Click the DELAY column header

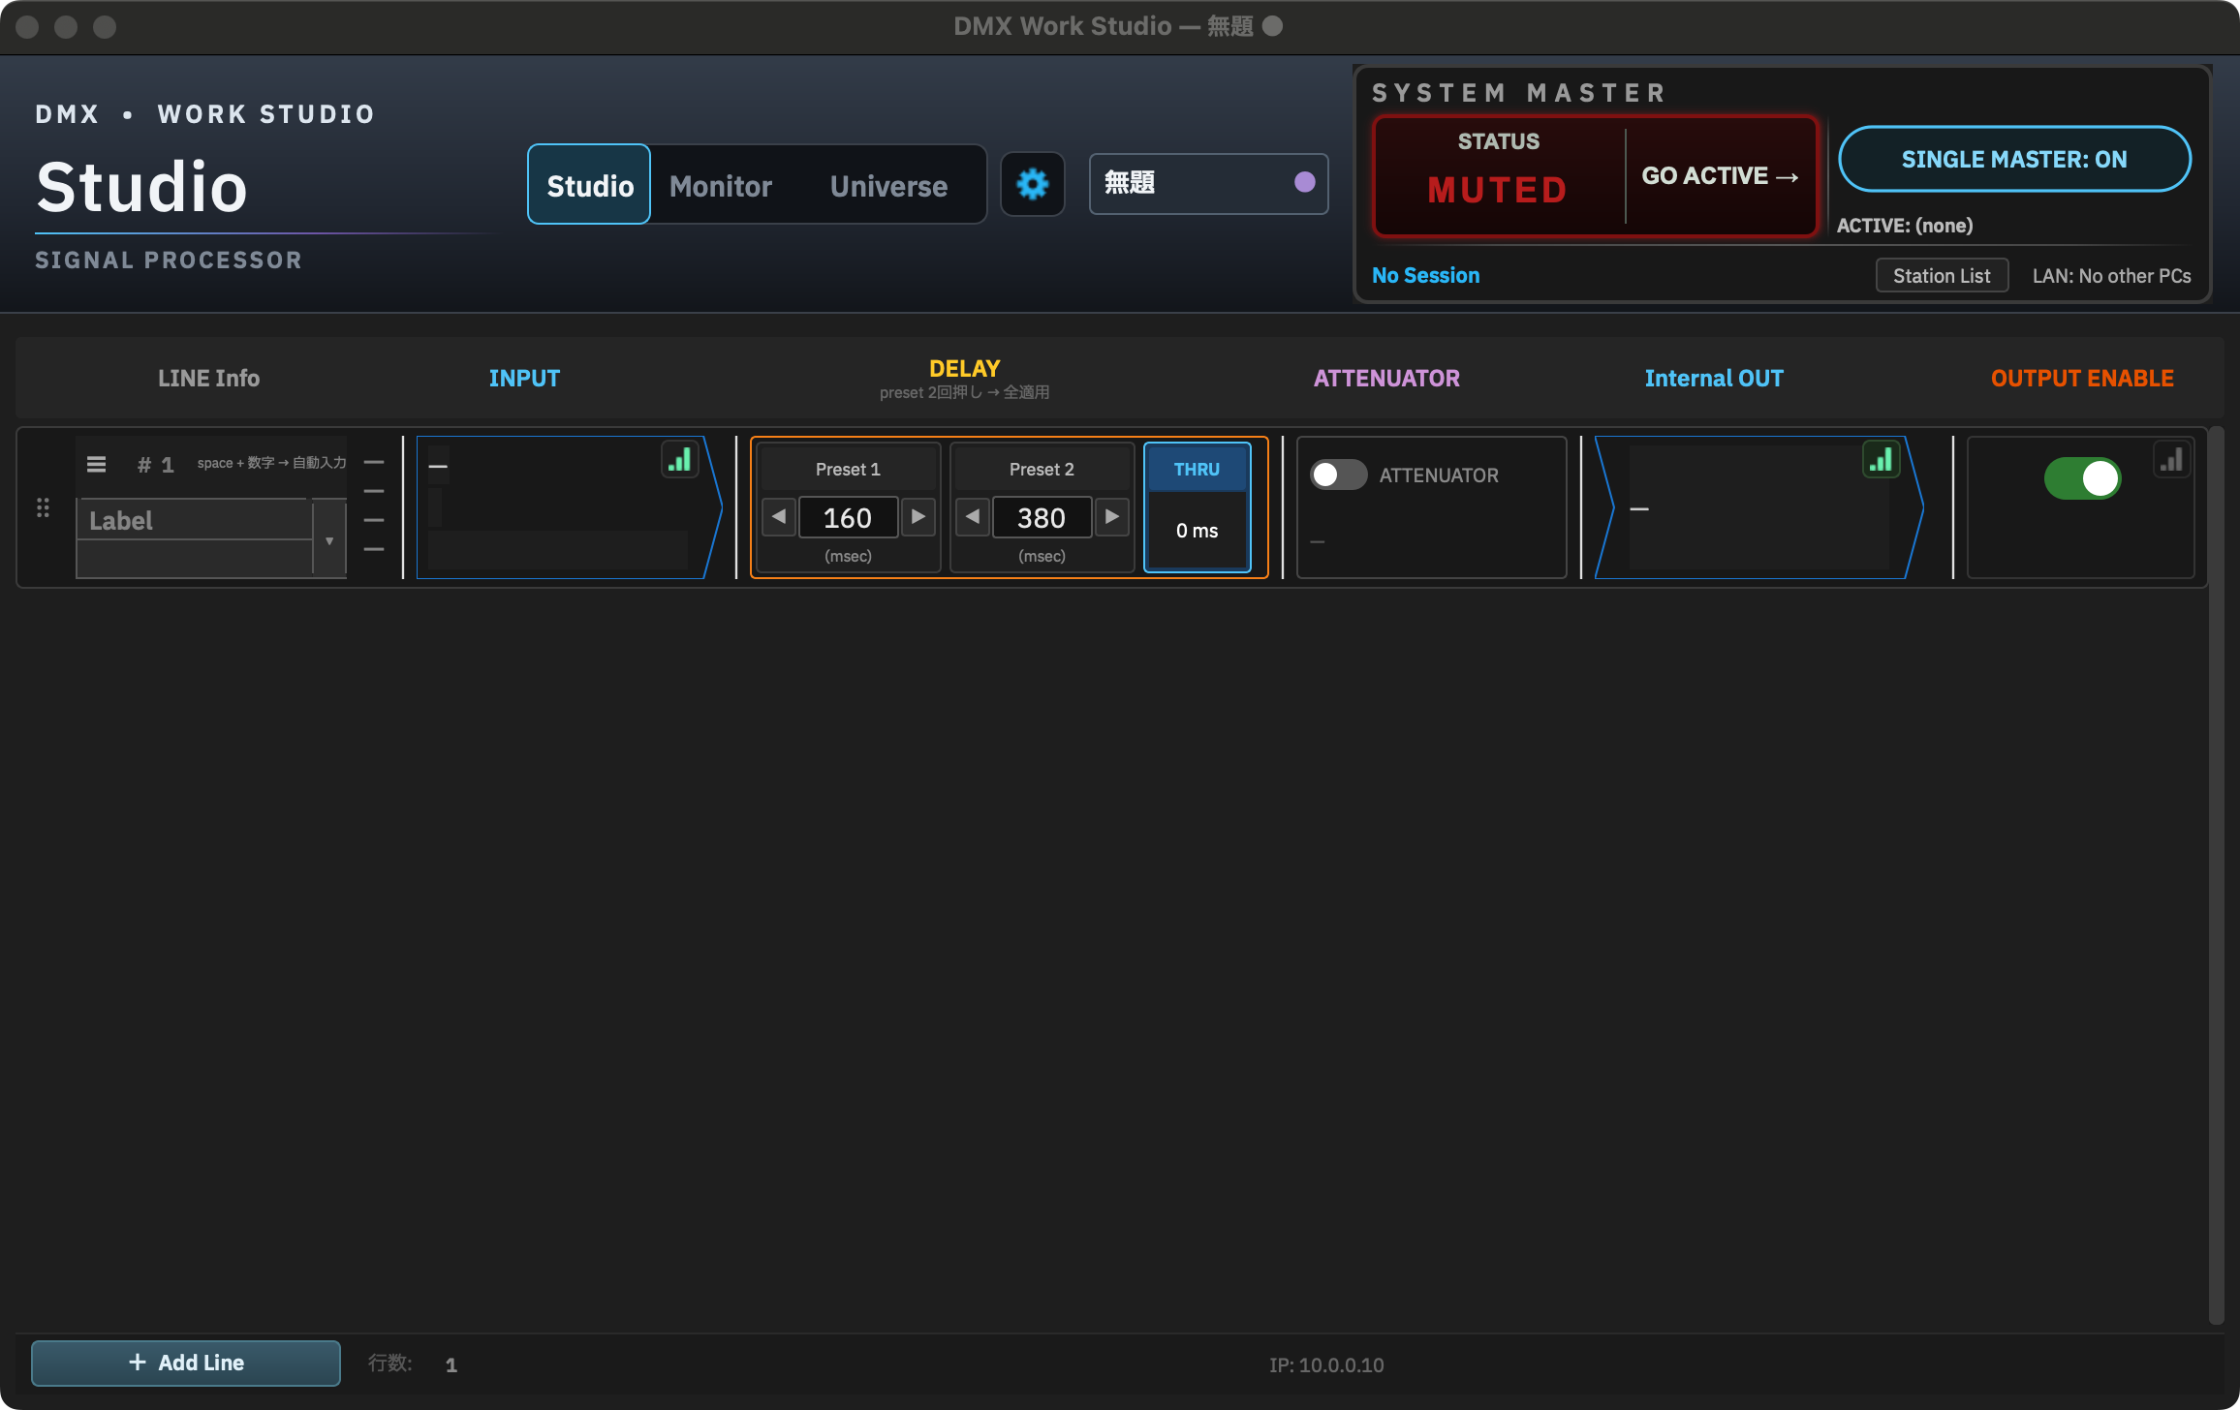[x=964, y=368]
